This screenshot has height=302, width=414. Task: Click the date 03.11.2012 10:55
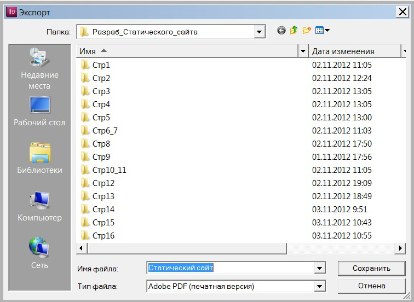[342, 236]
